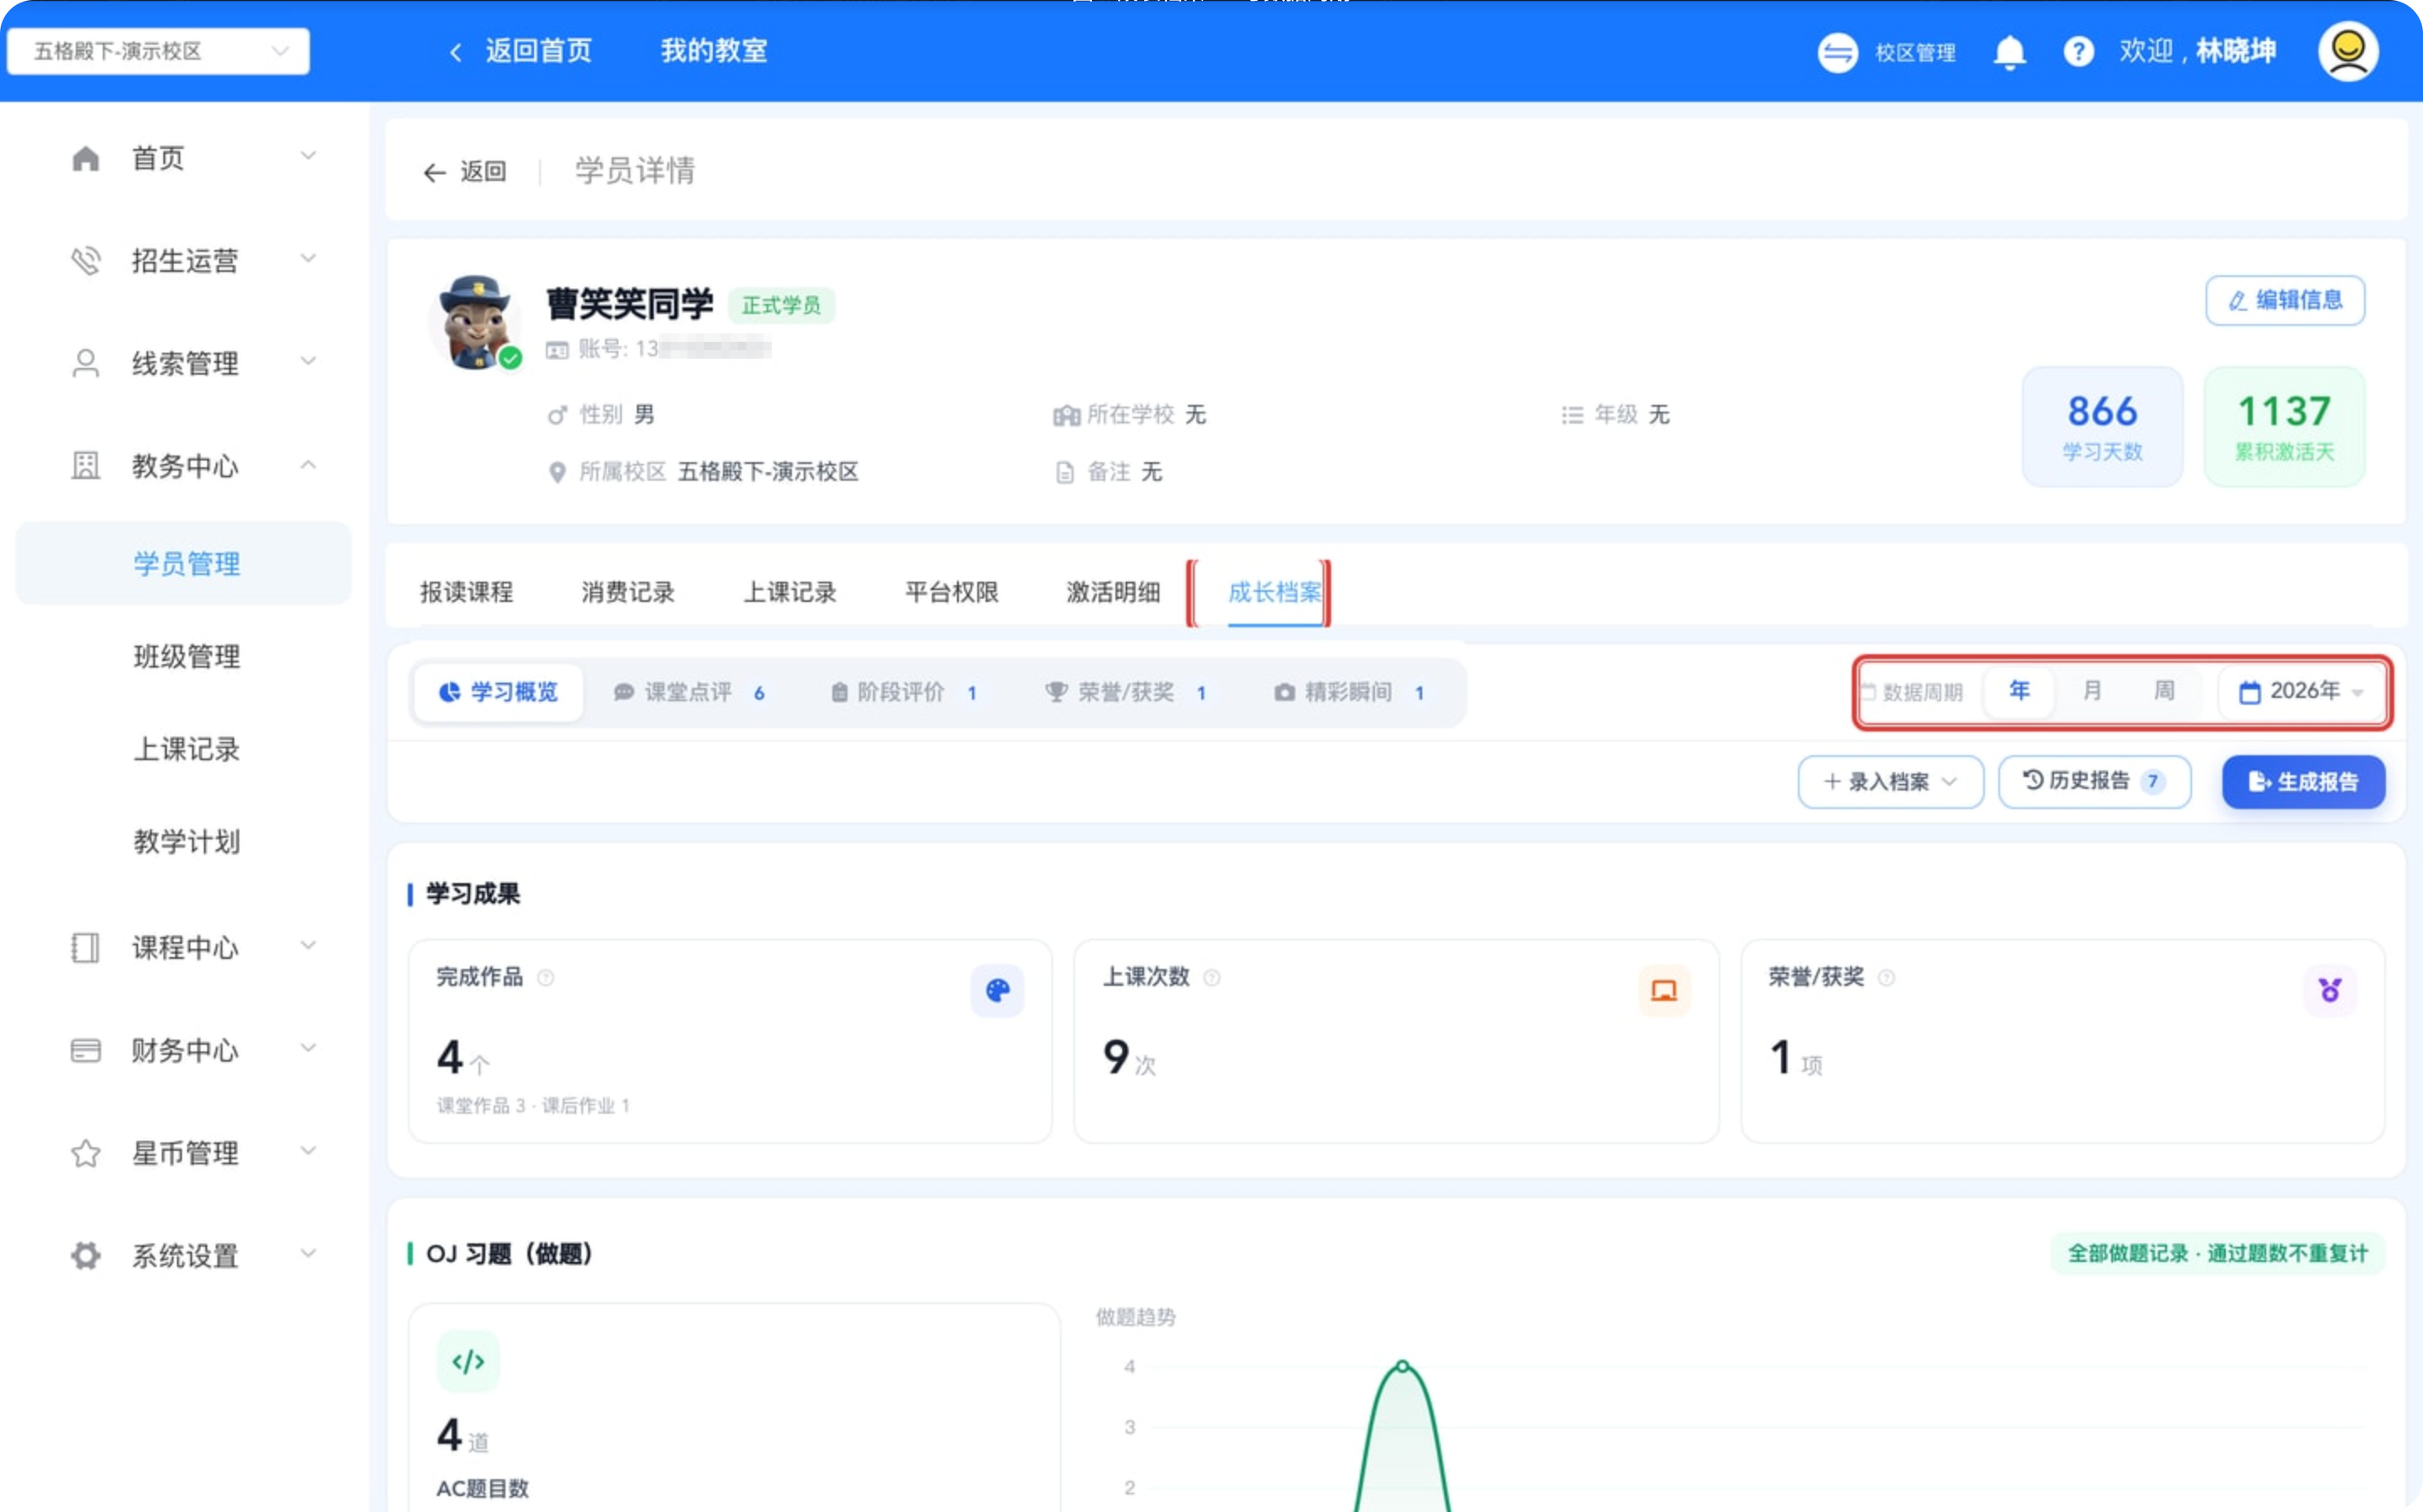Click the phone icon beside 招生运营
This screenshot has width=2423, height=1512.
tap(86, 261)
